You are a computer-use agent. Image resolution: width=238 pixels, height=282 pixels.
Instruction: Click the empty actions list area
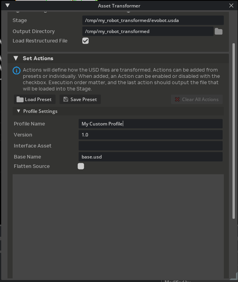click(x=118, y=224)
